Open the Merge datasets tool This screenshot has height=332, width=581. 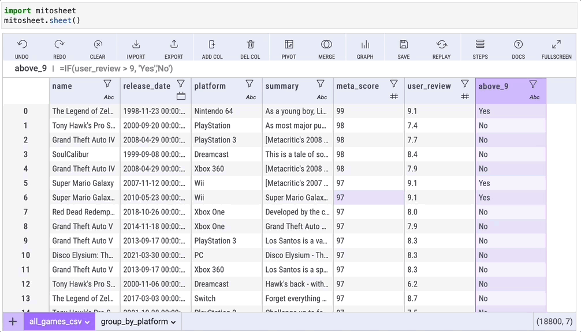click(326, 45)
